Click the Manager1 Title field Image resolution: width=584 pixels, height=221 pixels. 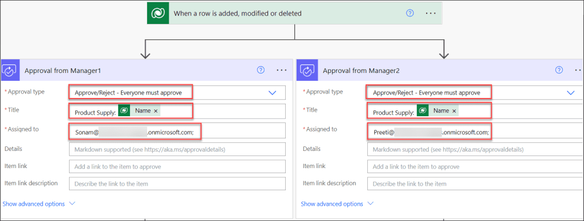[177, 111]
